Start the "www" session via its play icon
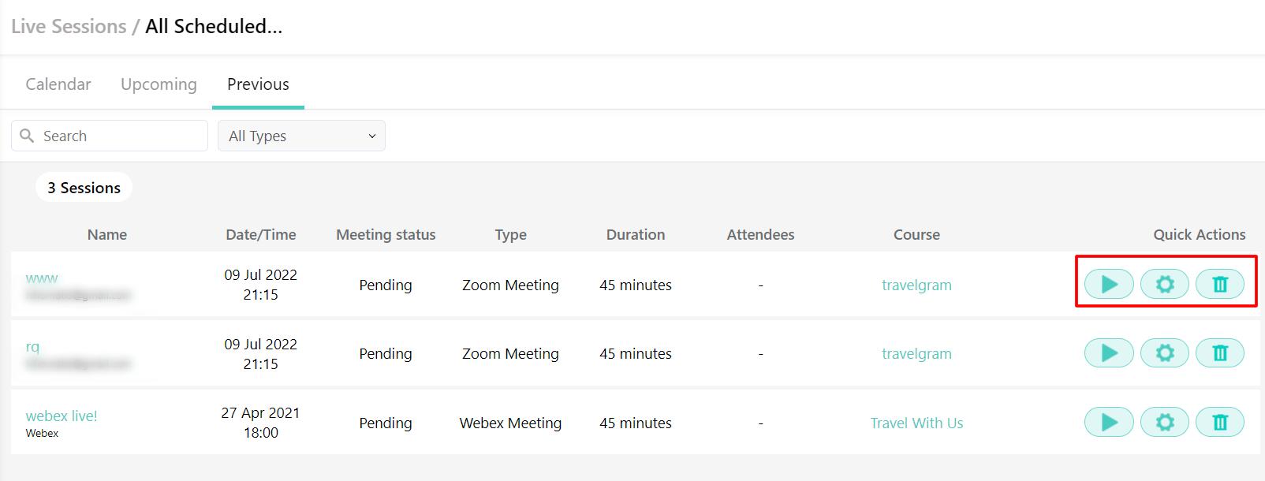The image size is (1265, 481). (x=1108, y=284)
